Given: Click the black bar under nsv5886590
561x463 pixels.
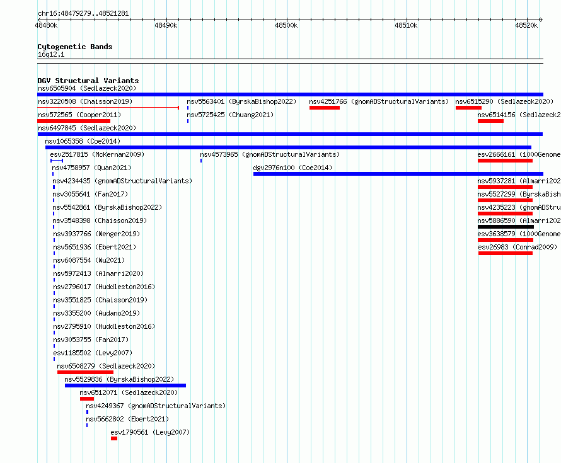Looking at the screenshot, I should tap(506, 227).
